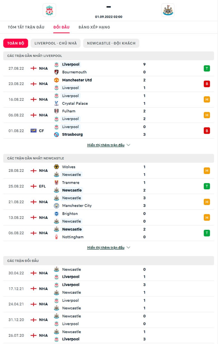The width and height of the screenshot is (218, 344).
Task: Click the red 'B' badge for Manchester Utd match
Action: tap(207, 84)
